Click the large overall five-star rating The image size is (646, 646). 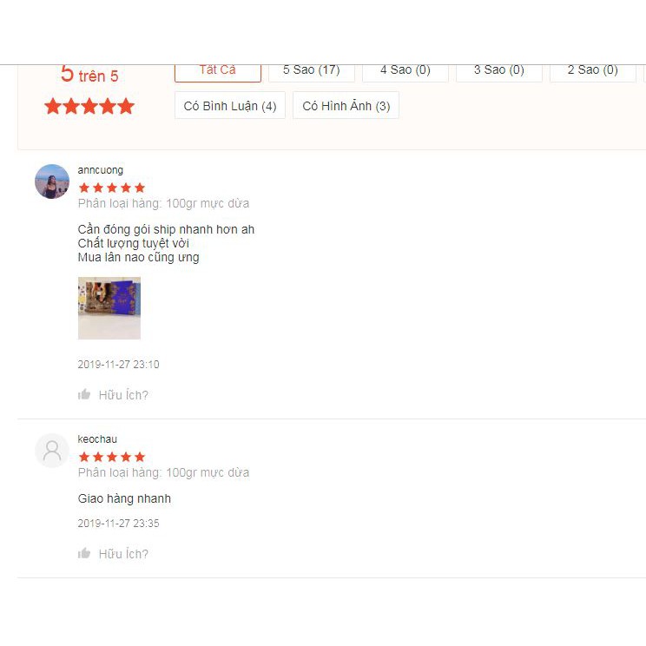tap(89, 106)
